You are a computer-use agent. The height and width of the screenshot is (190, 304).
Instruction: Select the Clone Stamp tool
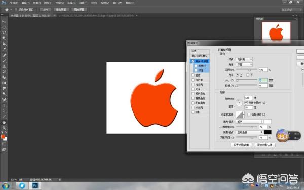(4, 66)
